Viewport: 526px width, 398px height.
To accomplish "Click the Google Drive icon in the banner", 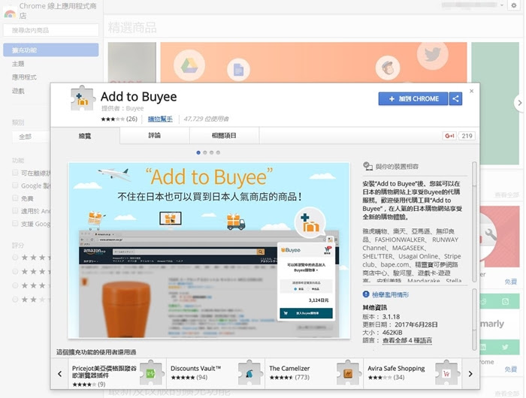I will [189, 65].
